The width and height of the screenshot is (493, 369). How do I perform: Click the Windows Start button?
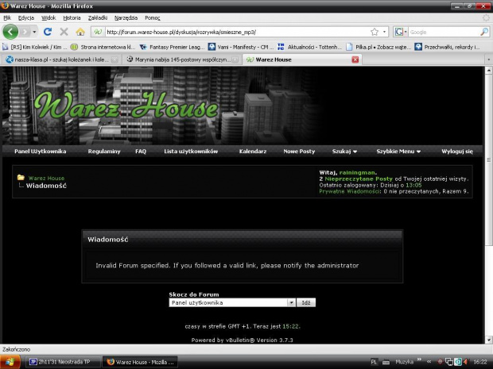[12, 361]
